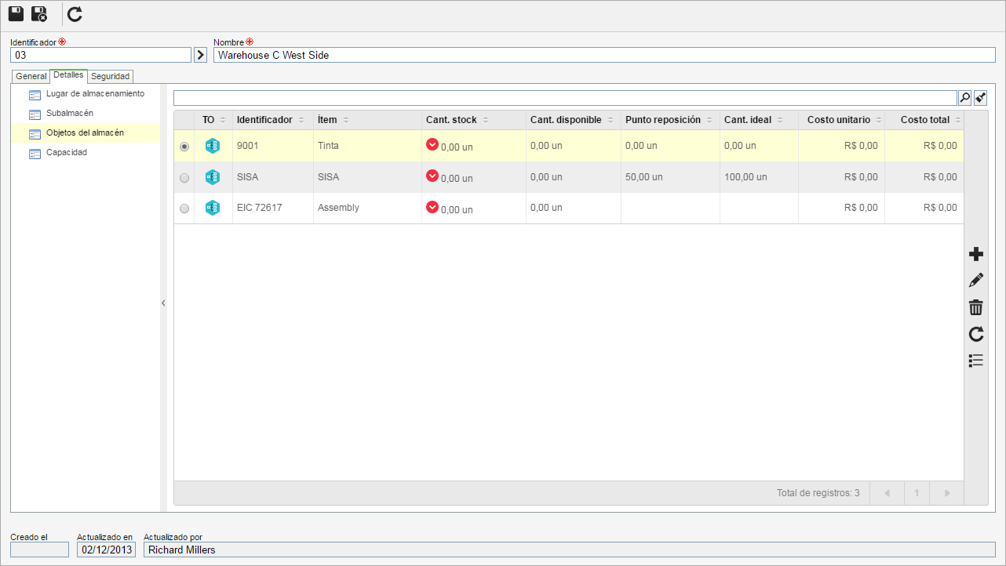Click the 50,00 un reposition value

pyautogui.click(x=644, y=177)
